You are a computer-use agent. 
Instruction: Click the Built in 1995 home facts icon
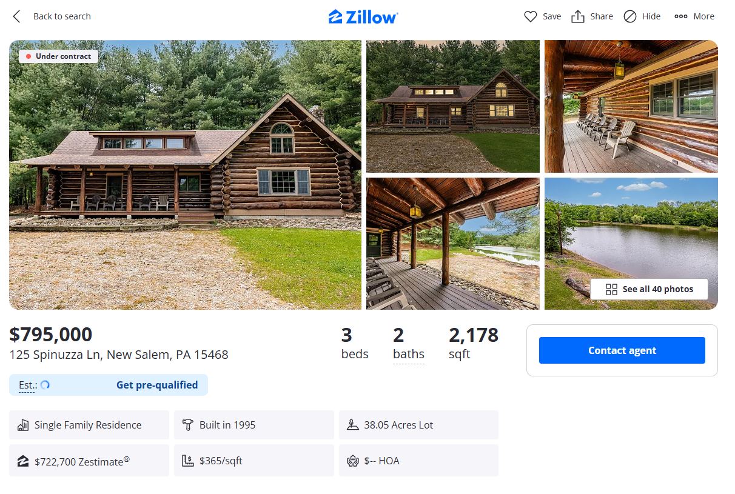pyautogui.click(x=189, y=424)
